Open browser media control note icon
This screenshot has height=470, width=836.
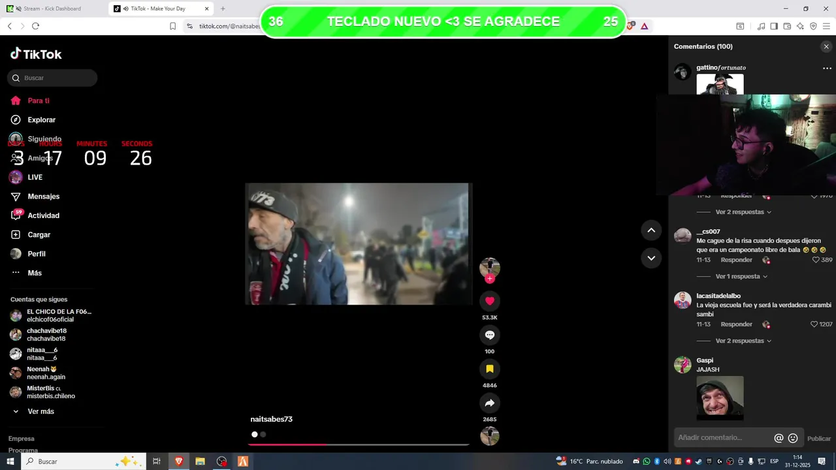coord(761,26)
